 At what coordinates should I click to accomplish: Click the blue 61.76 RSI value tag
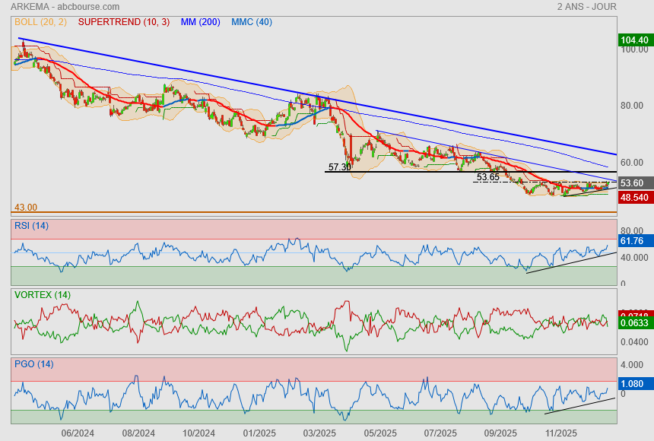[x=633, y=241]
